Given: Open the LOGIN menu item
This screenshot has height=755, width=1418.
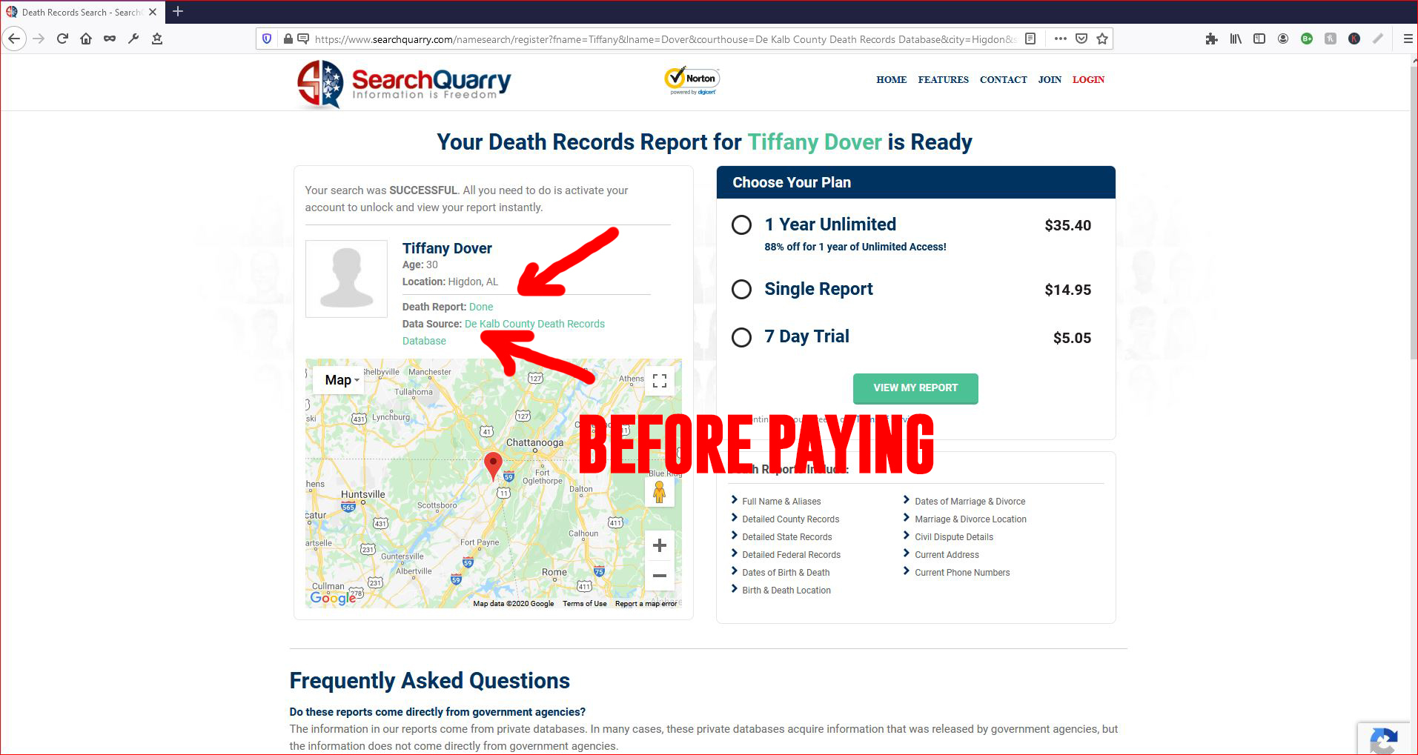Looking at the screenshot, I should point(1088,79).
